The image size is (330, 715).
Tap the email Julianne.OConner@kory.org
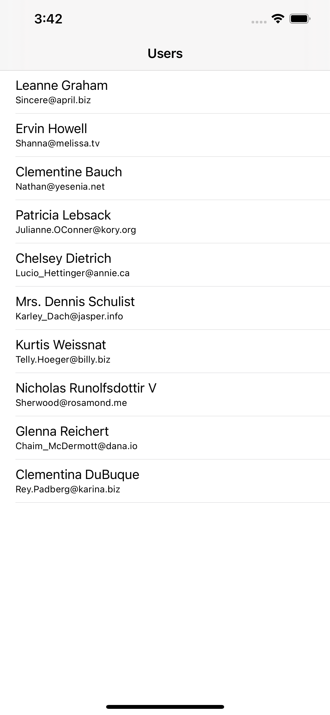(76, 230)
